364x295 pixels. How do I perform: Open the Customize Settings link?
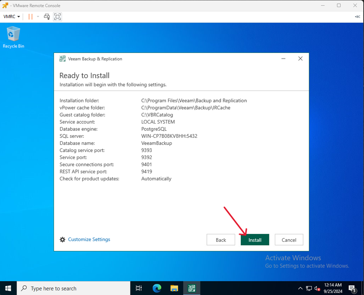[89, 239]
